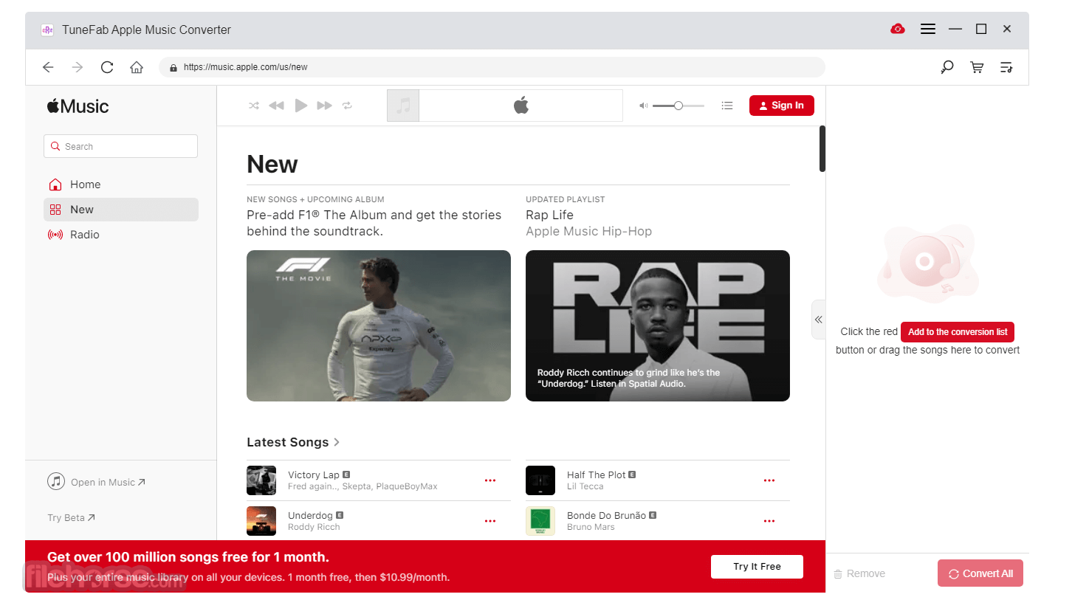Open the F1 The Movie album artwork
1089x614 pixels.
coord(379,325)
